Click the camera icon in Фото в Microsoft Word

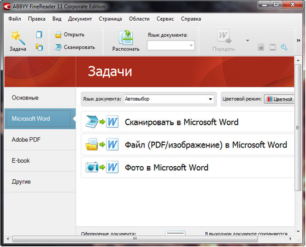pos(92,167)
